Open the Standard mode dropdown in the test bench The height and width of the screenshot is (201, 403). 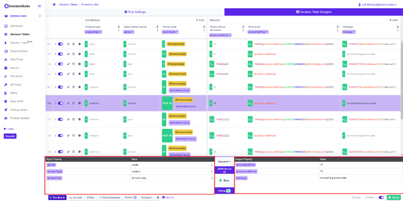(224, 162)
